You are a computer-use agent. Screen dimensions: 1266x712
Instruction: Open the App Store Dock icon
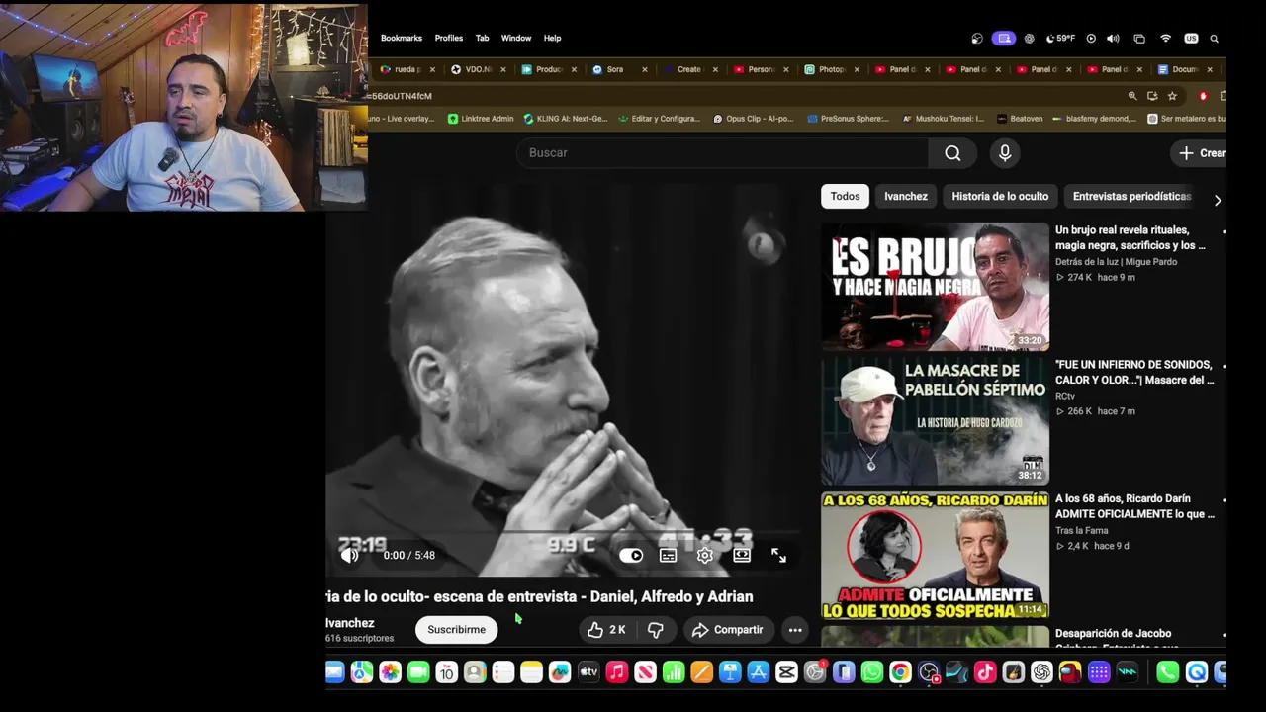[759, 672]
